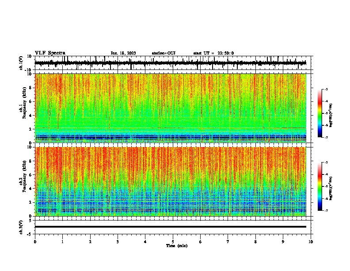Click time axis tick label '1'
This screenshot has width=350, height=271.
click(62, 242)
